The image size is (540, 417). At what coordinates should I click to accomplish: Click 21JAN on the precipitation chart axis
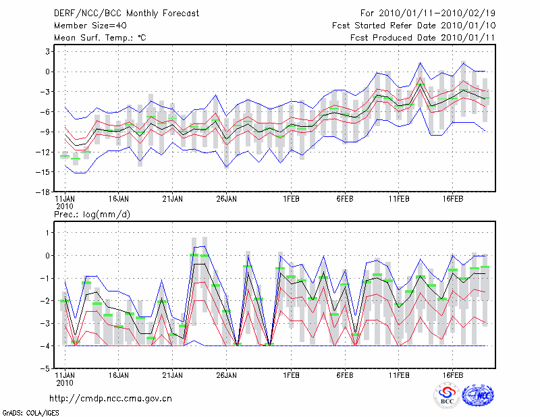point(173,374)
